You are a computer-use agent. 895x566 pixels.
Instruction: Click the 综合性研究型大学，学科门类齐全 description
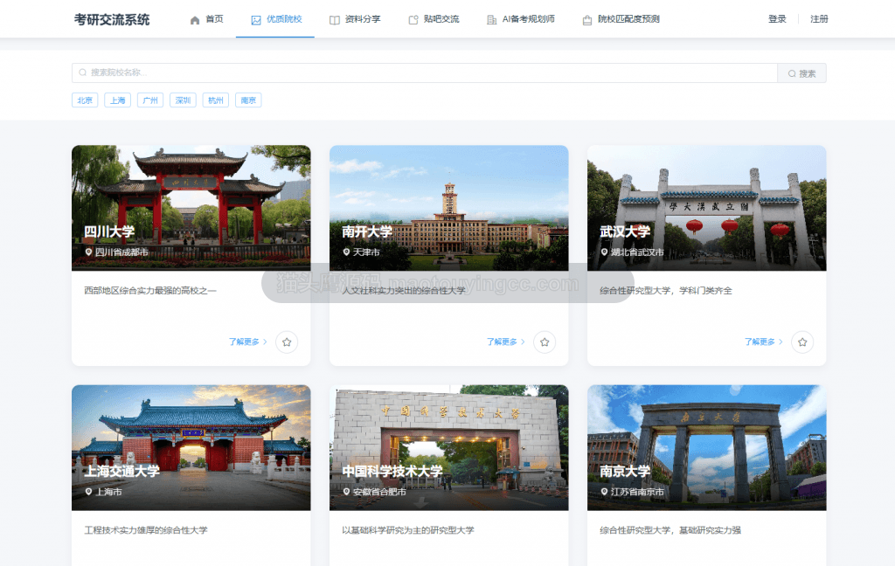[x=665, y=290]
